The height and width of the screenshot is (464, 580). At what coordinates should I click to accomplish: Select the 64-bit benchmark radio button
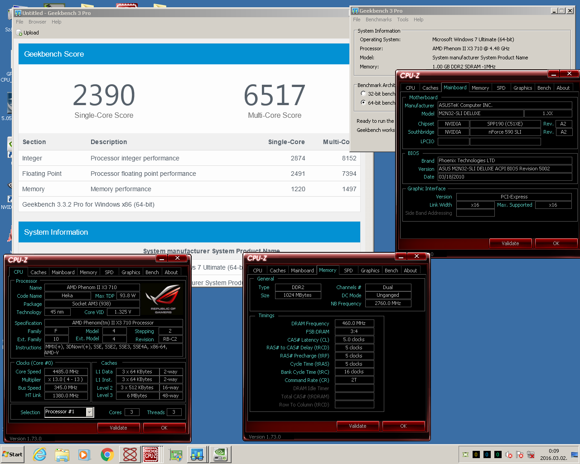coord(363,103)
